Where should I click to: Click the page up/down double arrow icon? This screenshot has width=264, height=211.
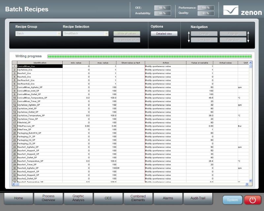pyautogui.click(x=248, y=37)
